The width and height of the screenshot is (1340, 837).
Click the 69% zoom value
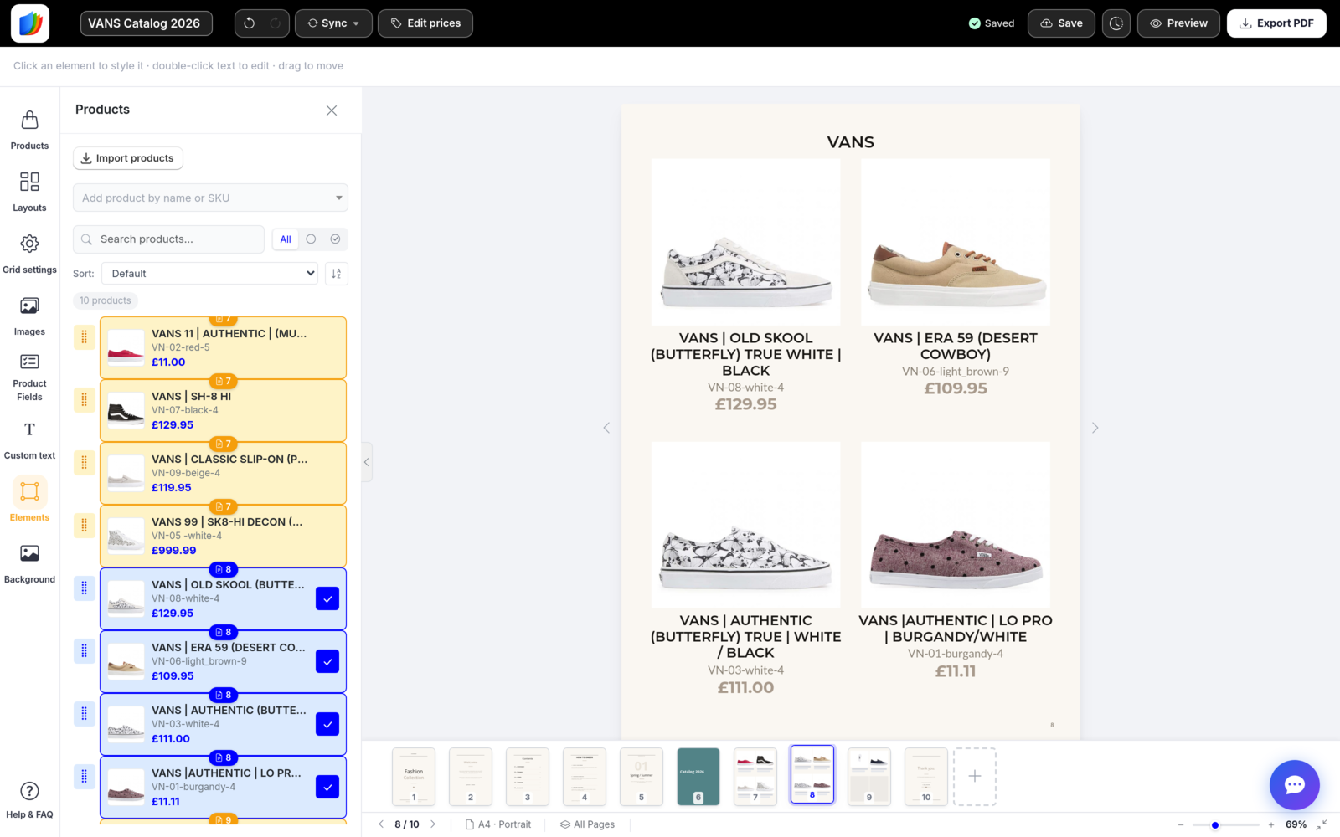[x=1296, y=824]
